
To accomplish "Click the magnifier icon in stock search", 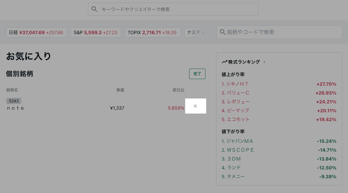I will 222,32.
